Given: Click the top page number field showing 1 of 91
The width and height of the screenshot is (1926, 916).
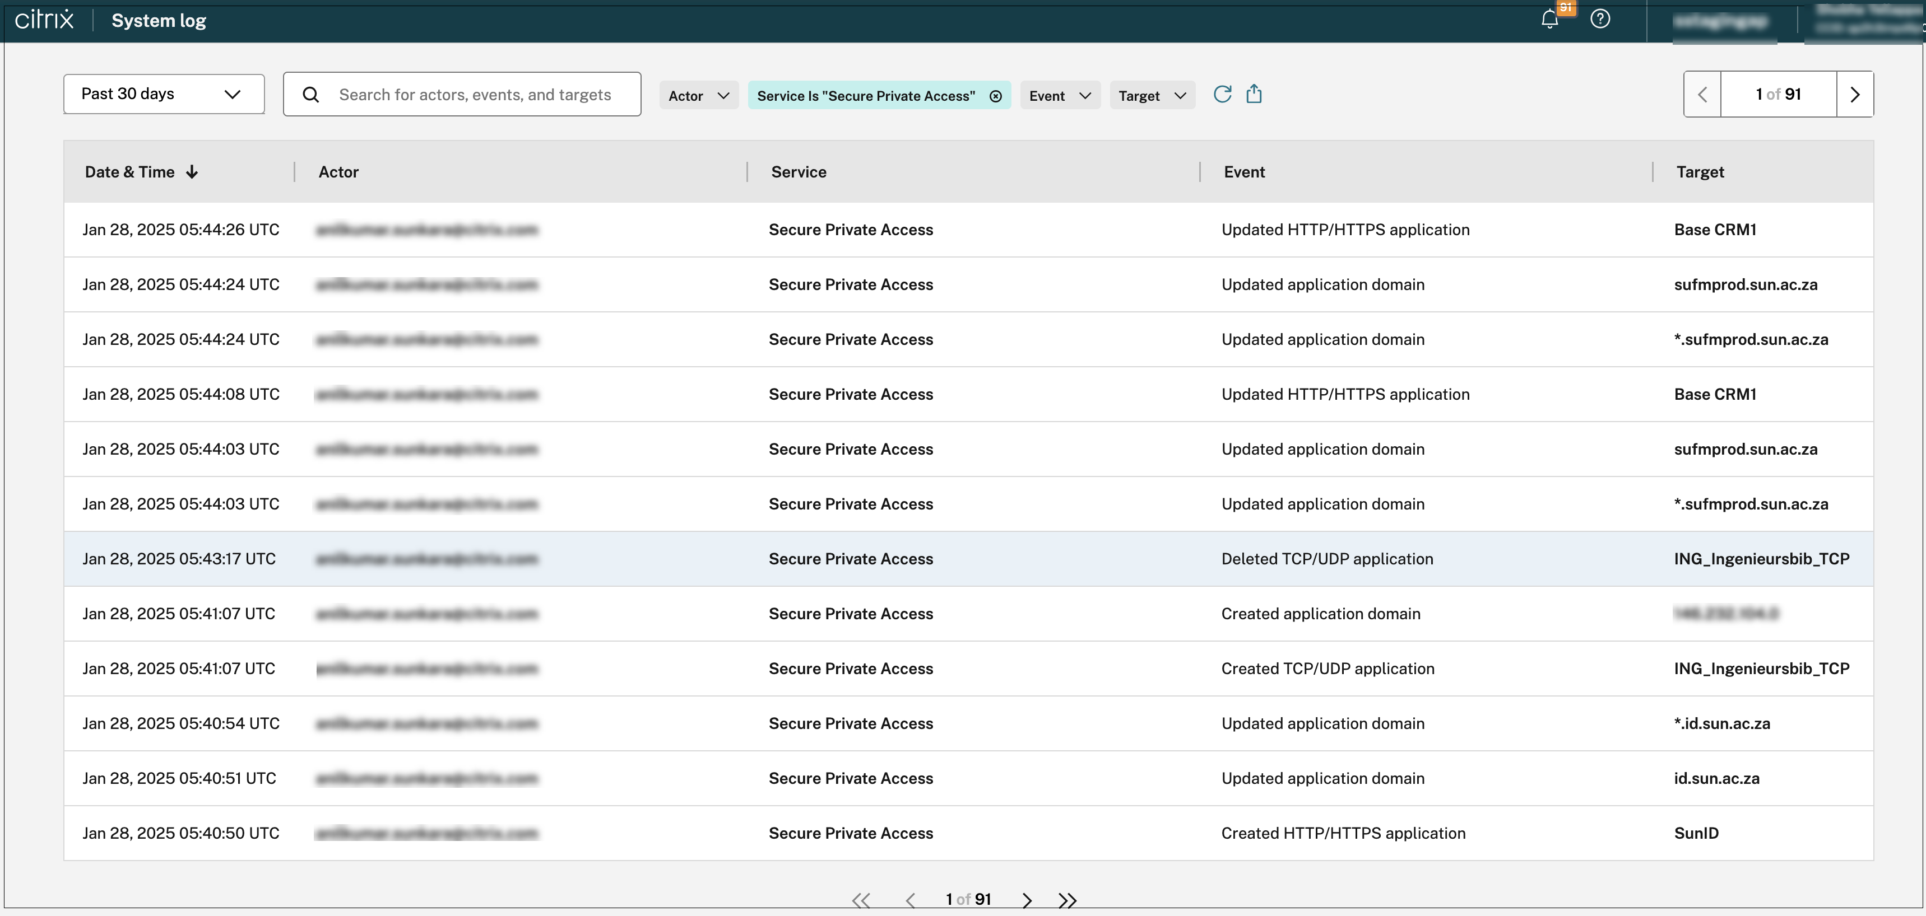Looking at the screenshot, I should pyautogui.click(x=1778, y=94).
